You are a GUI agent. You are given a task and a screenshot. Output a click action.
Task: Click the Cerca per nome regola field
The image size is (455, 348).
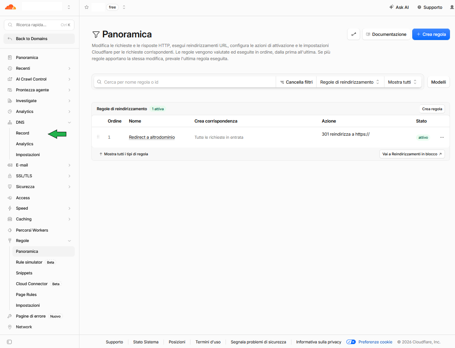click(185, 82)
